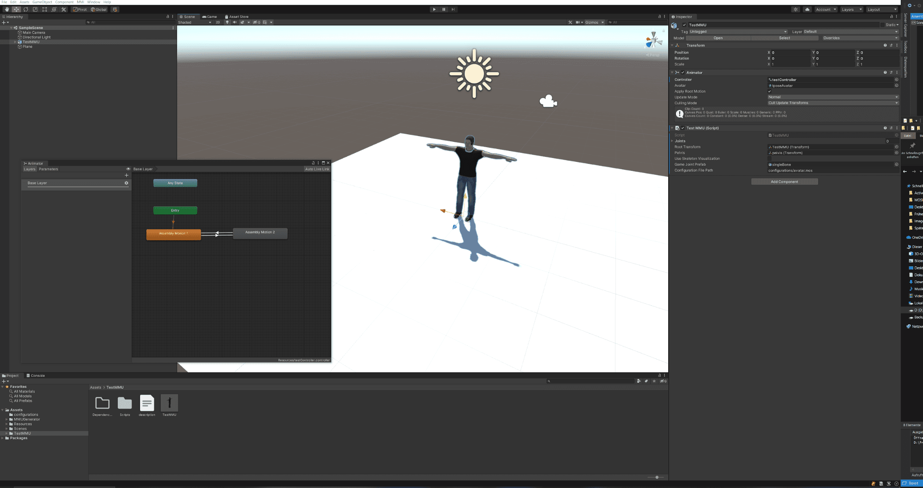Screen dimensions: 923x488
Task: Expand the Resources folder in Assets tree
Action: tap(6, 424)
